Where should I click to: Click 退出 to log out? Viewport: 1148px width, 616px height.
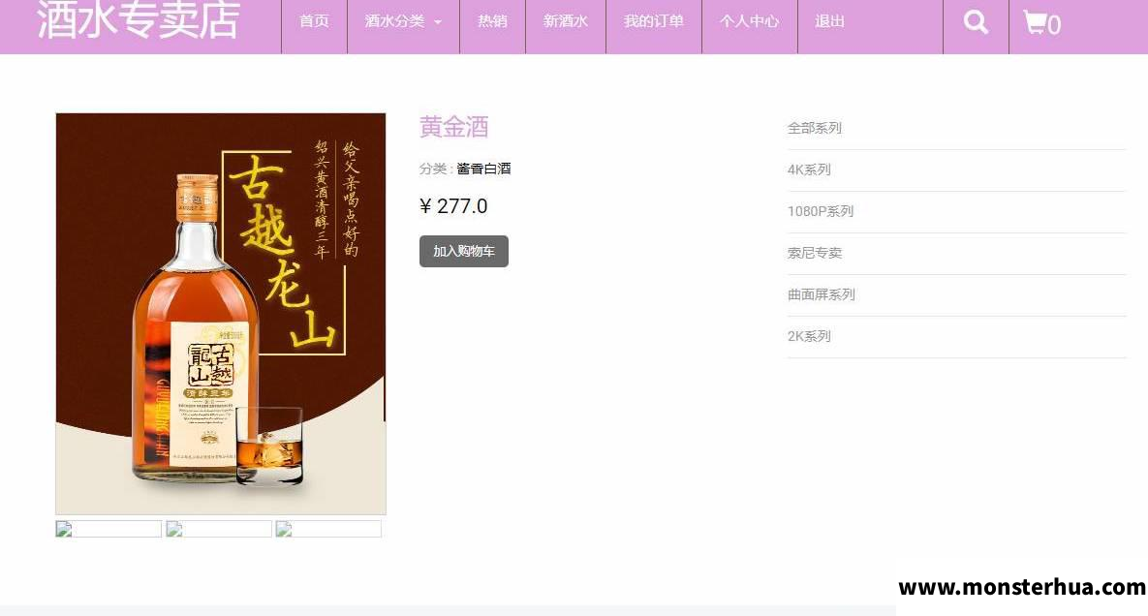pyautogui.click(x=829, y=21)
